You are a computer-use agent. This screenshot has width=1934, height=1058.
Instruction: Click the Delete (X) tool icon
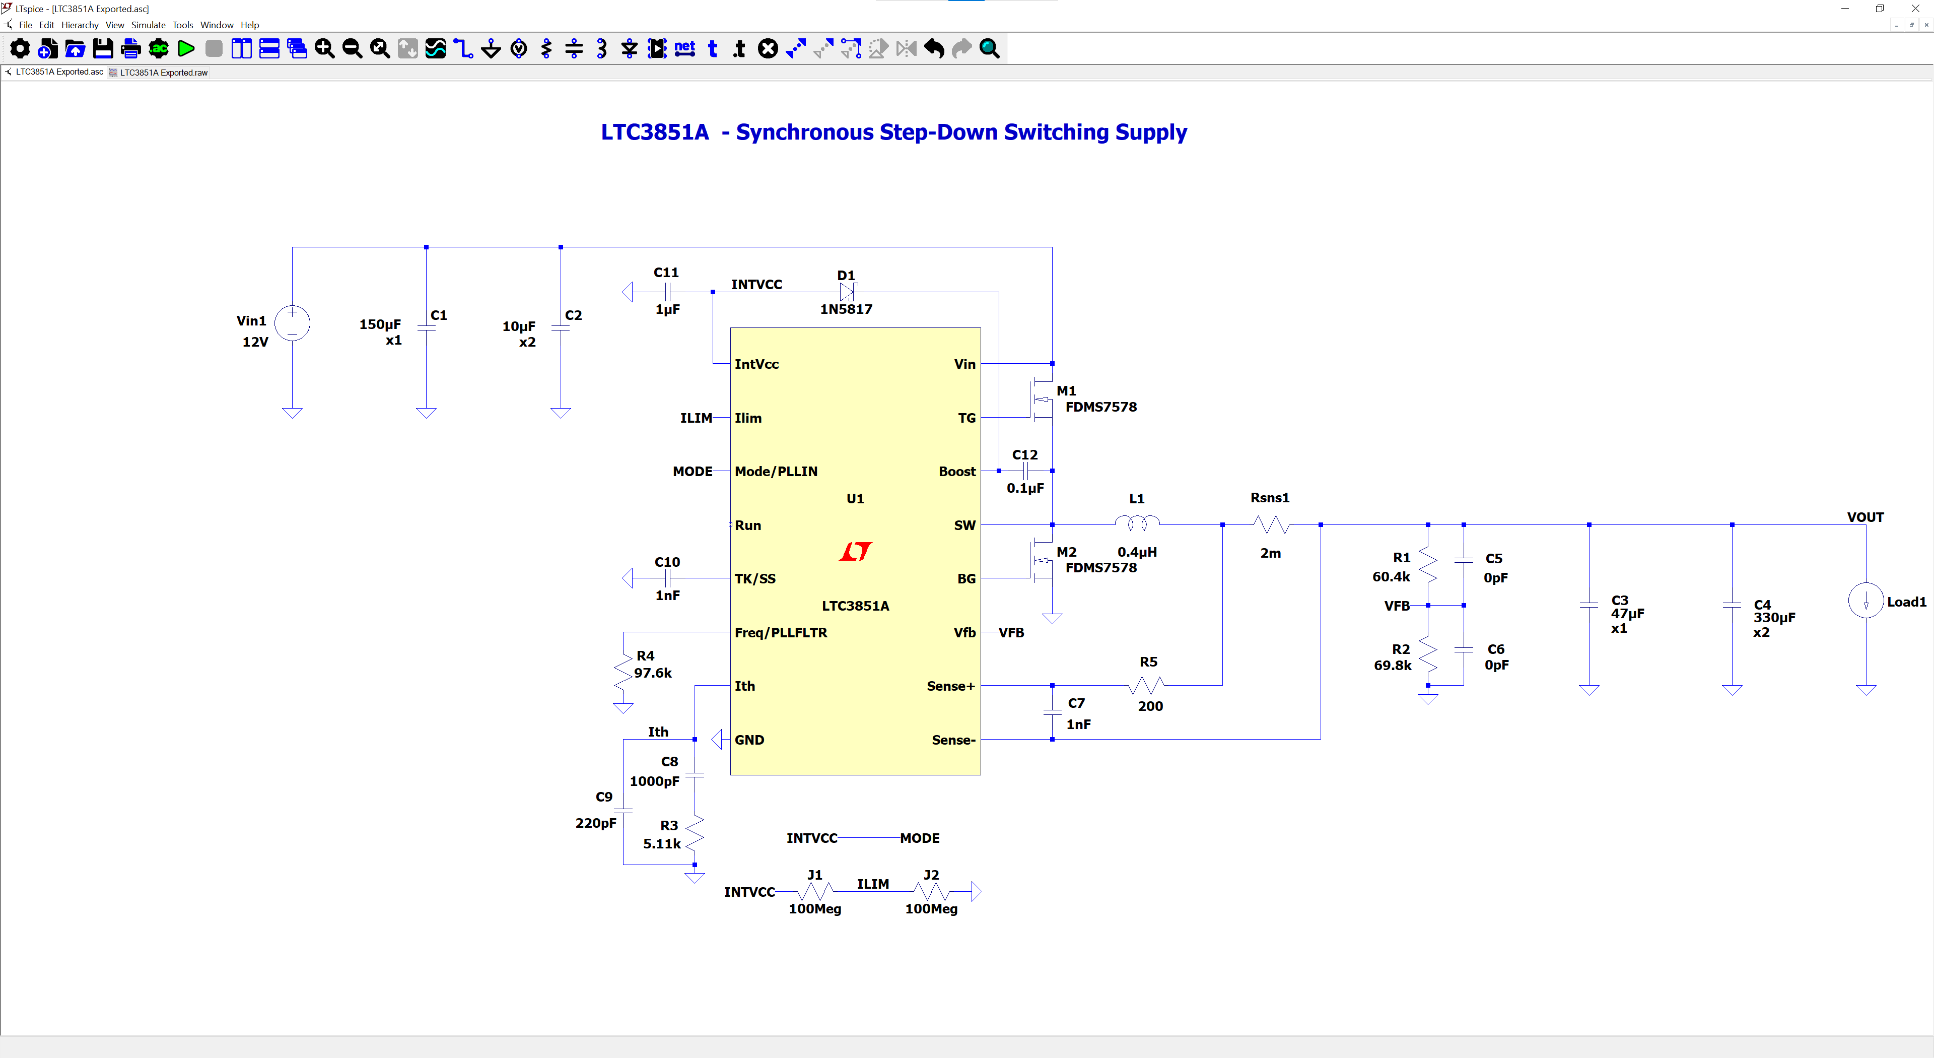point(767,49)
